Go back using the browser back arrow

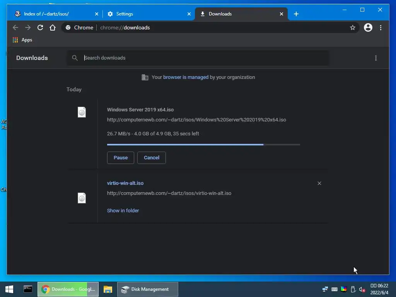pyautogui.click(x=15, y=27)
